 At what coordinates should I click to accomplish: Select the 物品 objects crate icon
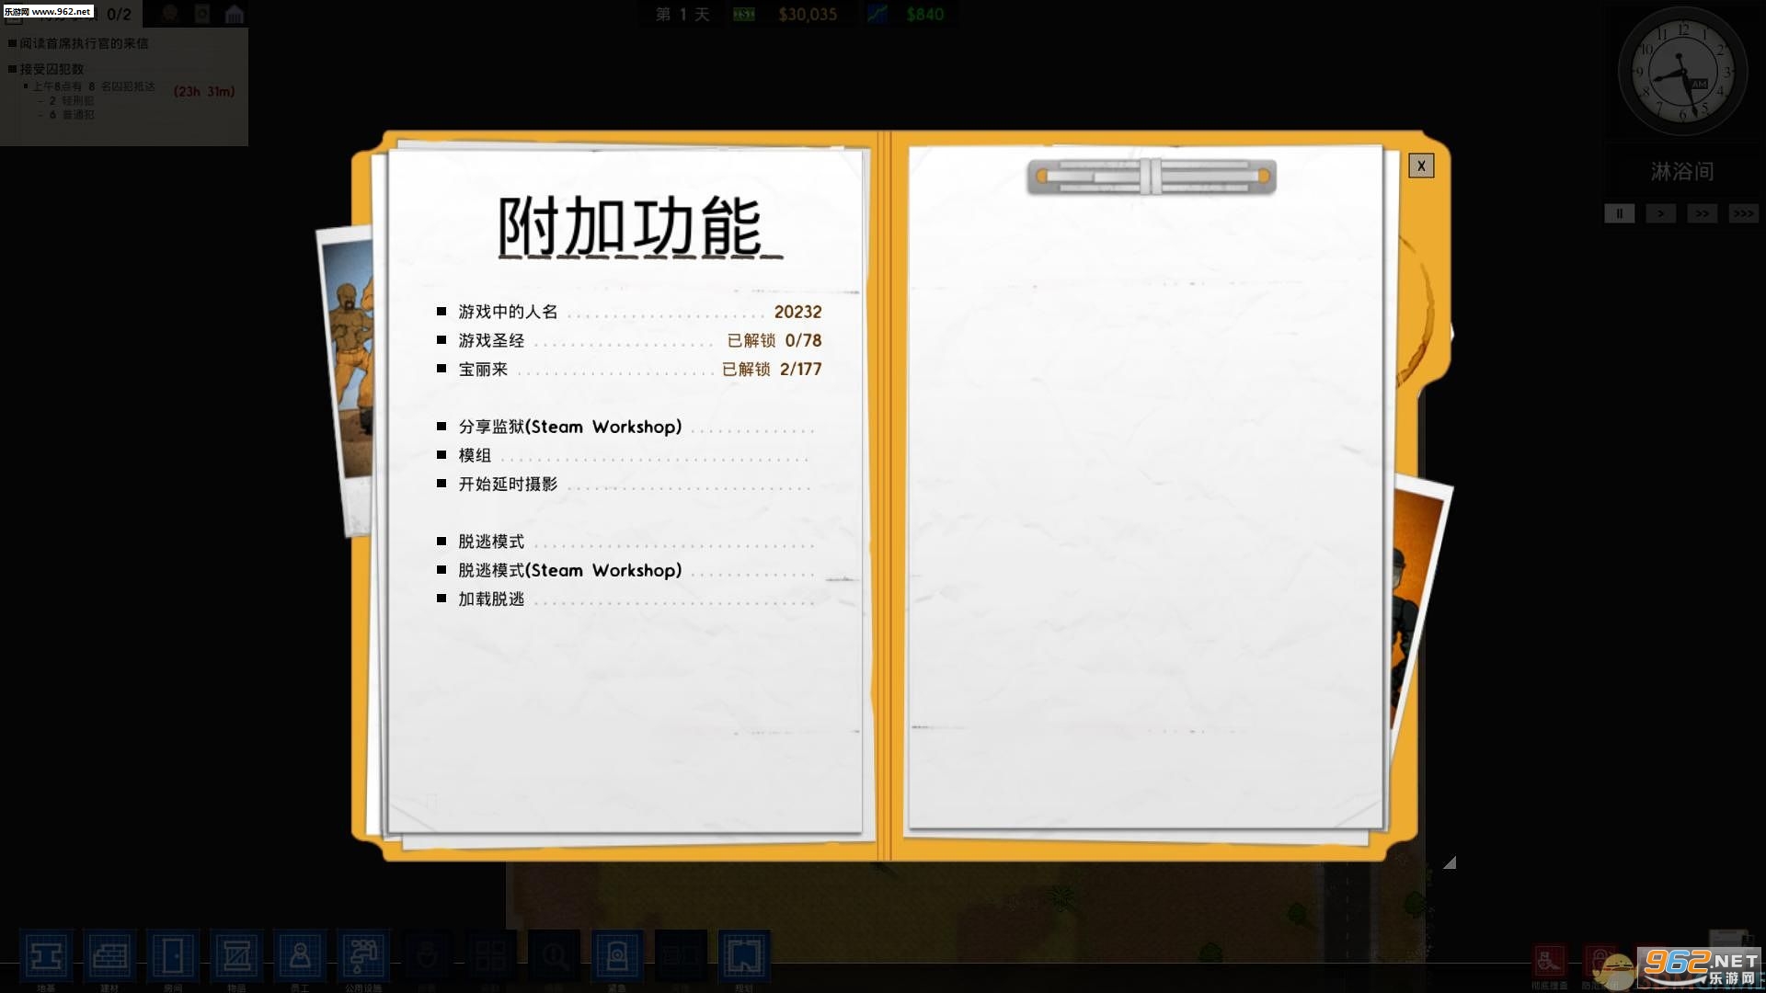click(236, 957)
